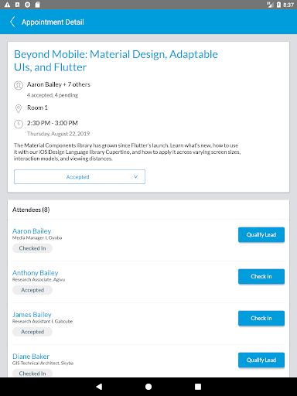The height and width of the screenshot is (396, 297).
Task: Open Anthony Bailey's profile link
Action: point(36,273)
